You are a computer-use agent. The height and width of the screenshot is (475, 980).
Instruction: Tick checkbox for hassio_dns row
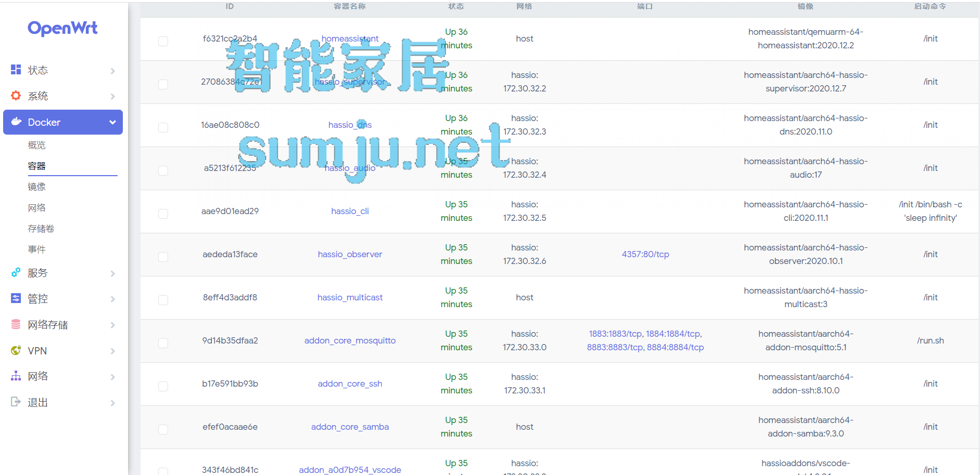tap(163, 127)
